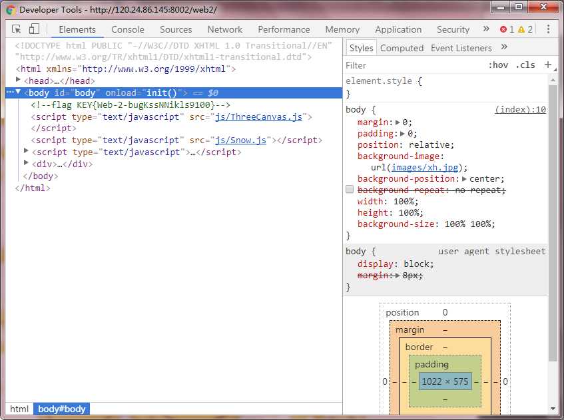Edit the width 100% value
Image resolution: width=564 pixels, height=420 pixels.
click(x=404, y=202)
